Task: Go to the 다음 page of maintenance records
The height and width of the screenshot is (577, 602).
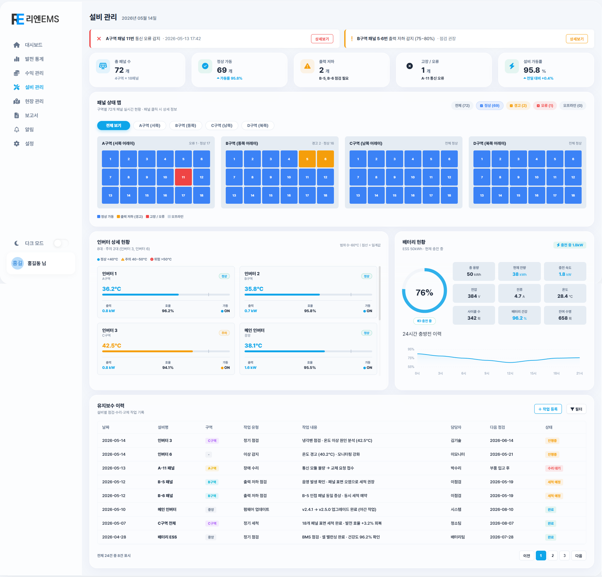Action: (x=578, y=556)
